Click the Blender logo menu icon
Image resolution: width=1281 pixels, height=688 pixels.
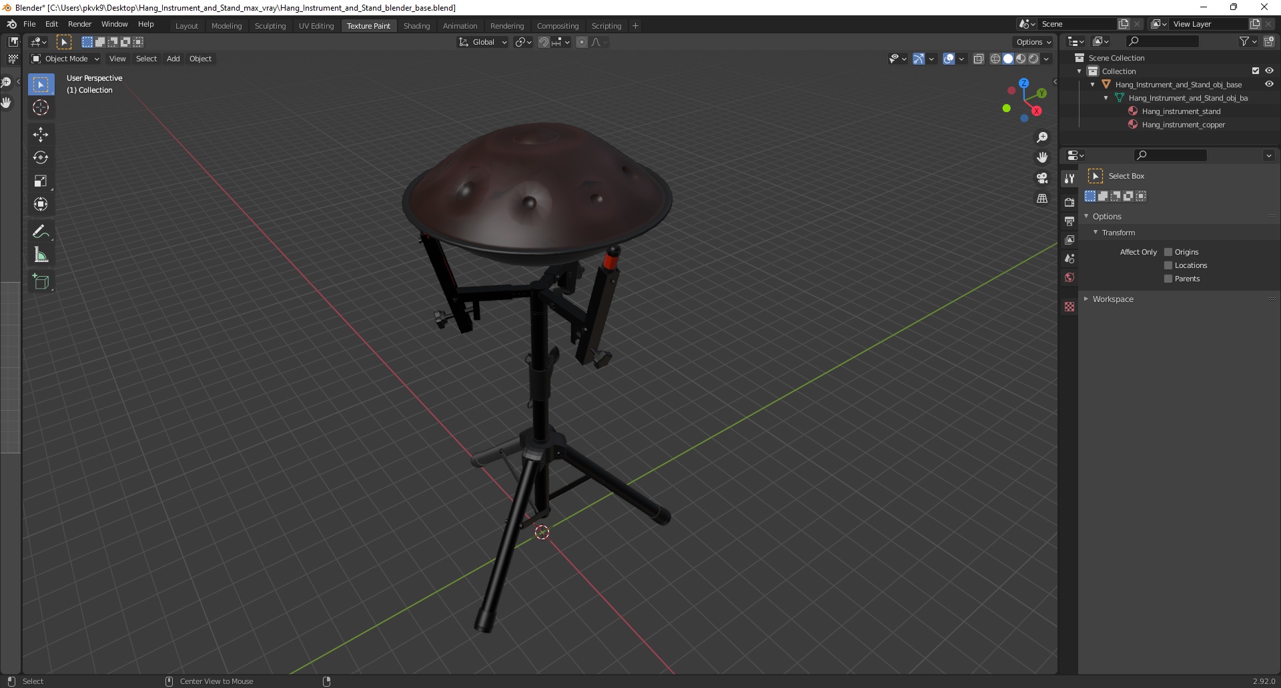pyautogui.click(x=11, y=24)
